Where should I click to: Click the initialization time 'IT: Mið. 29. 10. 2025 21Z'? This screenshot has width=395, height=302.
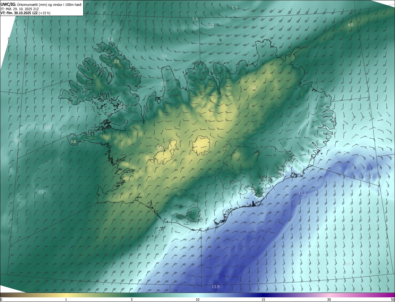pos(19,9)
